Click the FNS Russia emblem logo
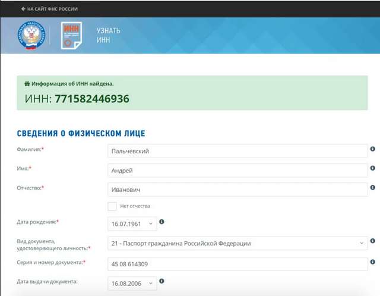This screenshot has height=296, width=380. (x=31, y=36)
